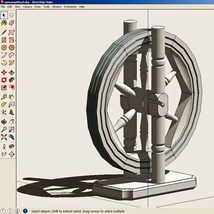This screenshot has height=214, width=214.
Task: Pick the Rectangle drawing tool
Action: [x=4, y=40]
